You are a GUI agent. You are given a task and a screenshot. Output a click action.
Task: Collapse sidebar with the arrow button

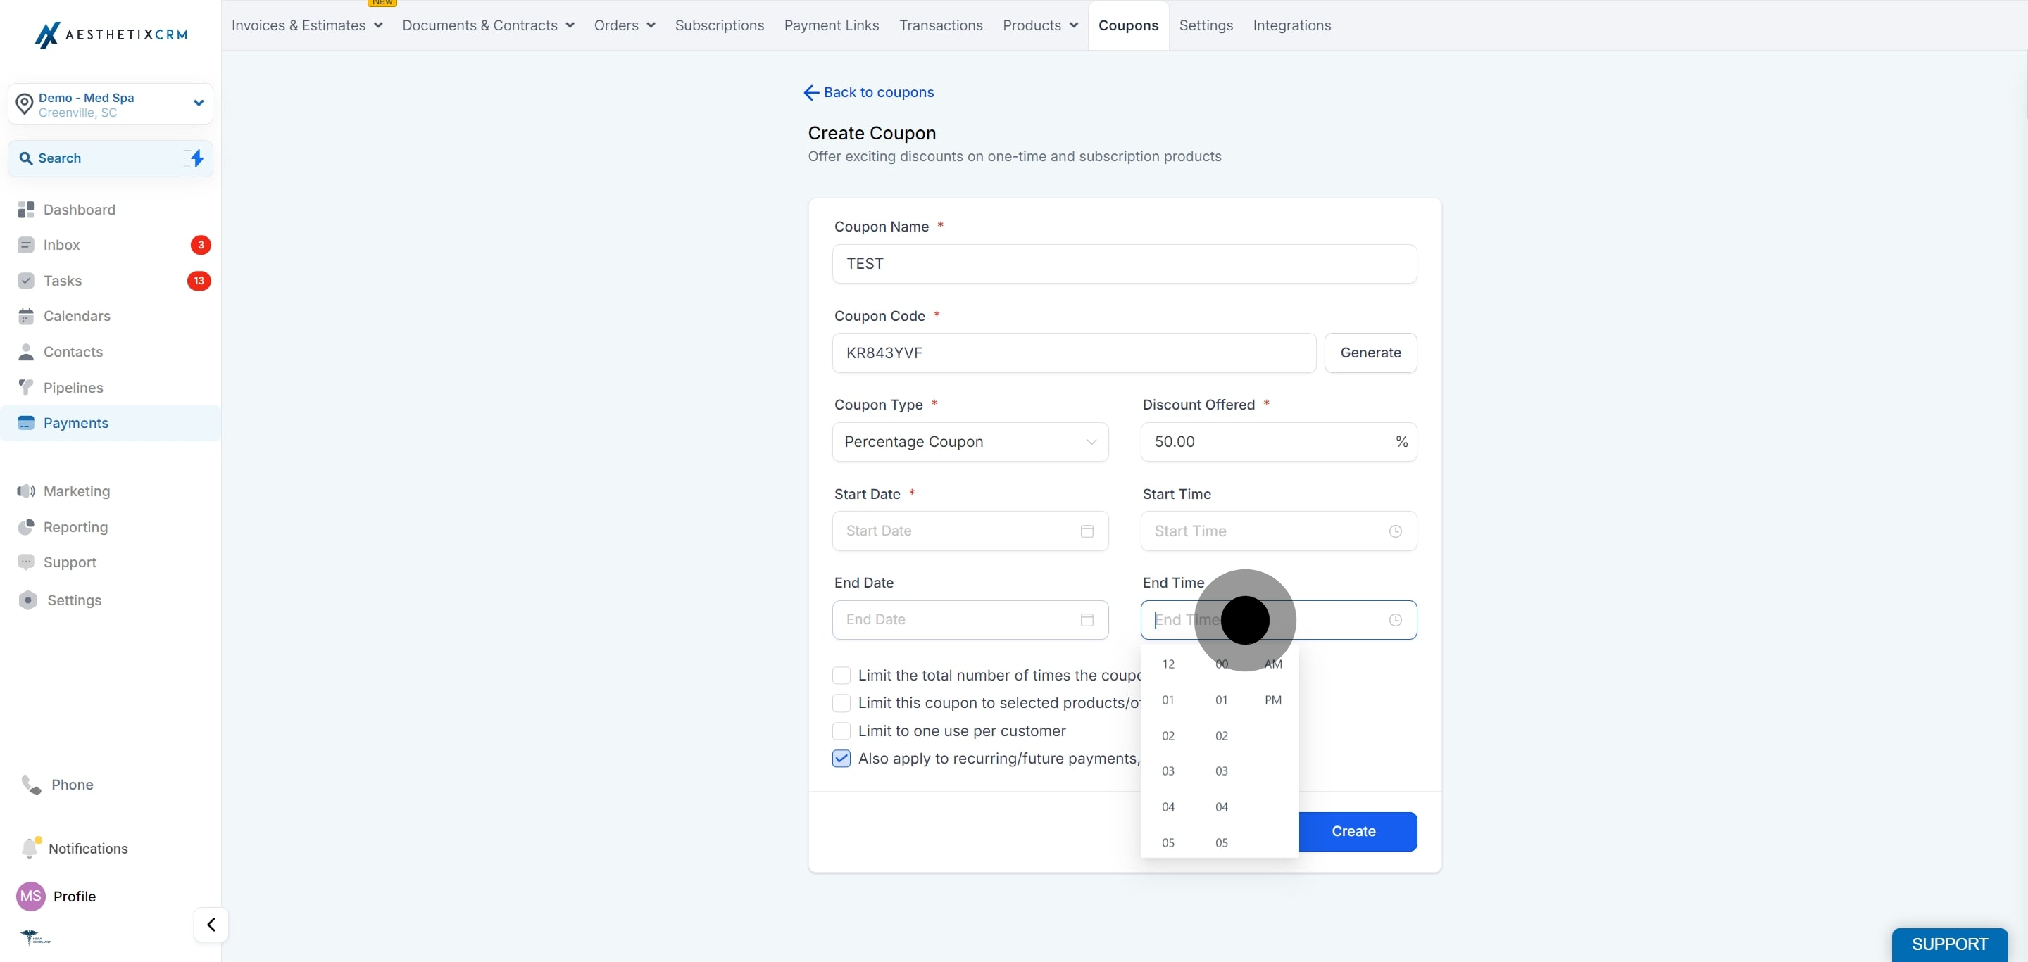pyautogui.click(x=211, y=924)
